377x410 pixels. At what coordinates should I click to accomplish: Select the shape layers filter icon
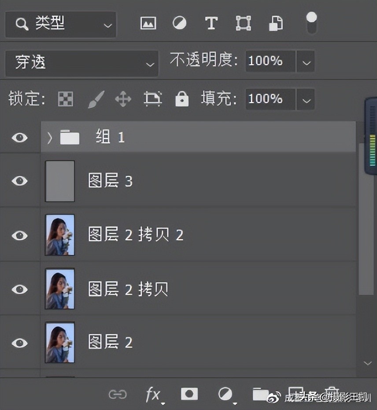243,23
